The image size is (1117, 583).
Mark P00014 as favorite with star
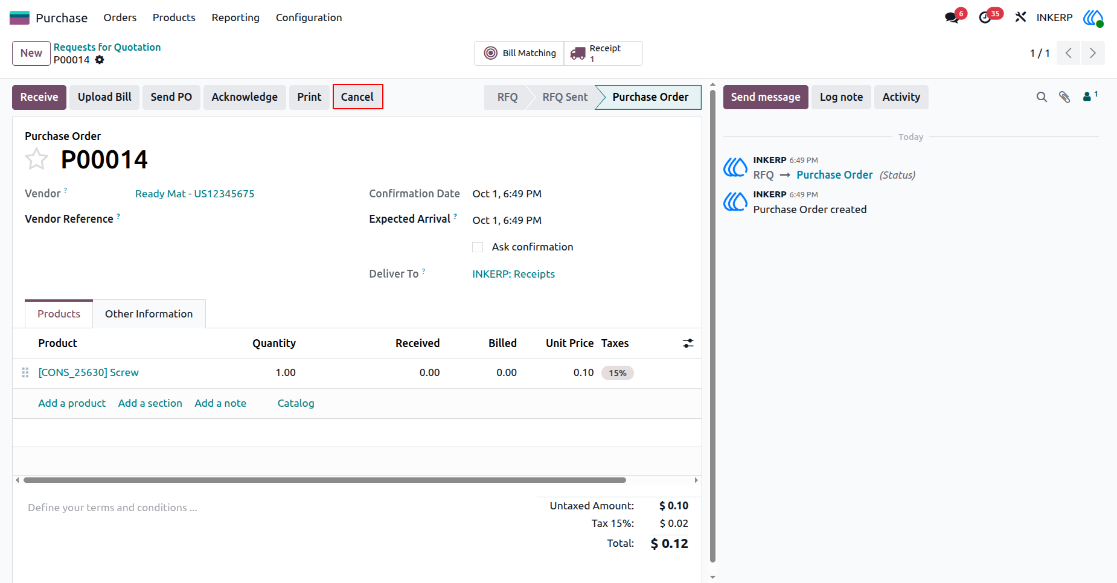pyautogui.click(x=36, y=159)
